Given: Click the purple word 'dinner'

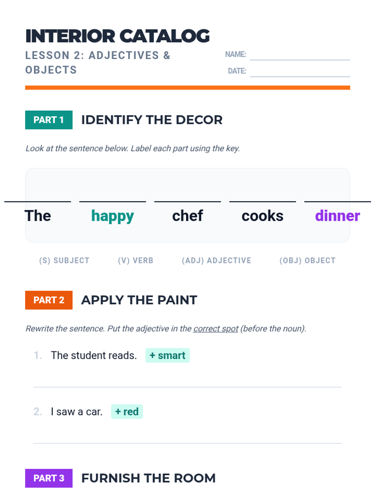Looking at the screenshot, I should click(x=337, y=216).
